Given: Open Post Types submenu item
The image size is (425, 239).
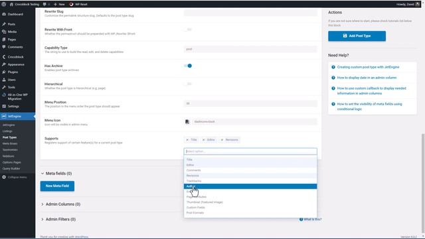Looking at the screenshot, I should pos(9,137).
